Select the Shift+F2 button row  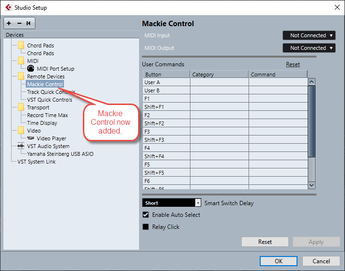click(225, 123)
